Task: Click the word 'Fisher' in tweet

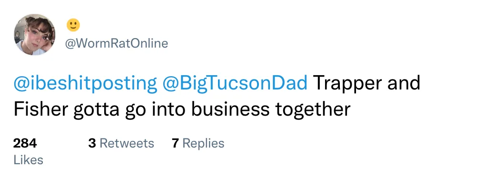Action: point(40,109)
